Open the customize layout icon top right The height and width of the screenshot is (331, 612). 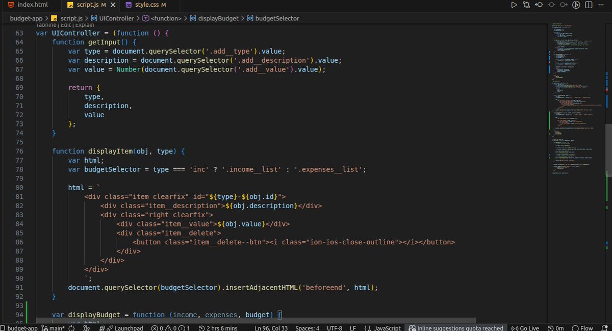(575, 5)
